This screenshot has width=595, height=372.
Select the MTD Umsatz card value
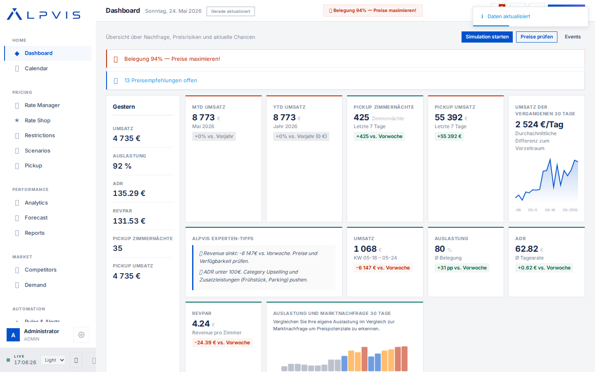point(203,117)
